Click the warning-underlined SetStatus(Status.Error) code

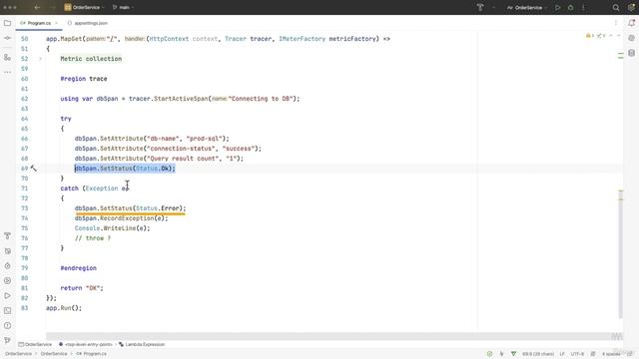(x=130, y=208)
